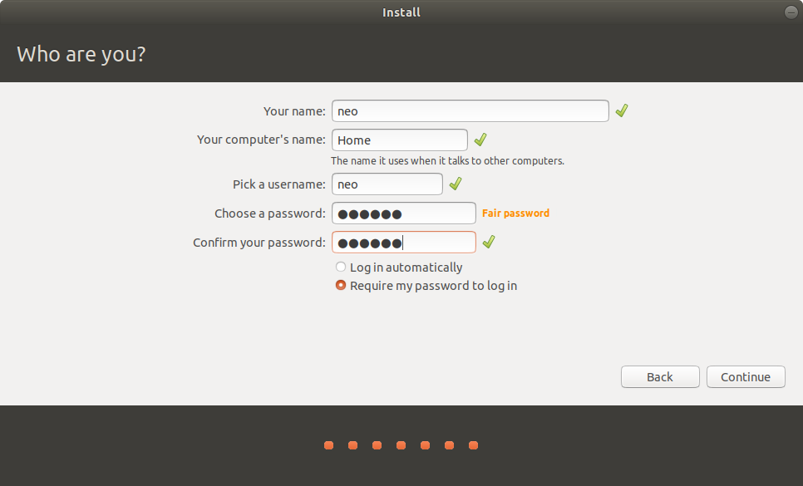This screenshot has height=486, width=803.
Task: Click green checkmark next to Your name
Action: tap(622, 110)
